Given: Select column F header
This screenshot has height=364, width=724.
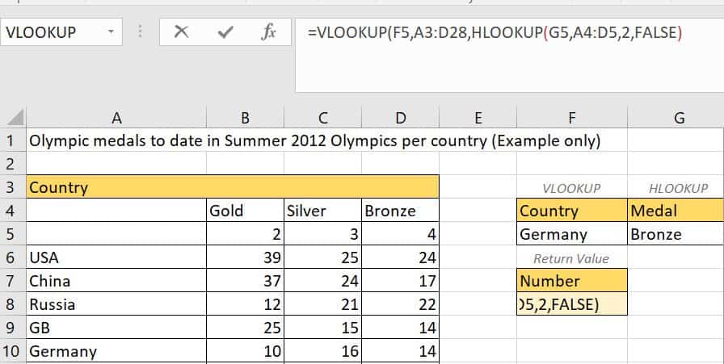Looking at the screenshot, I should [571, 118].
